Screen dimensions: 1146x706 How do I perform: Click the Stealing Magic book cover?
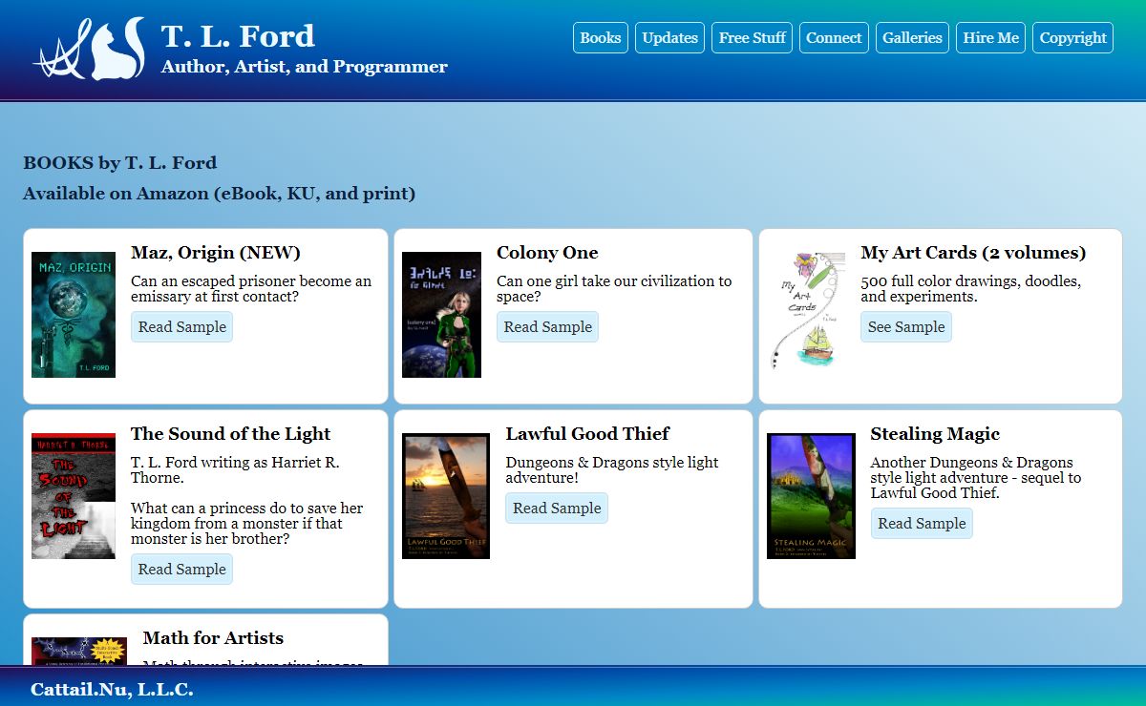811,496
